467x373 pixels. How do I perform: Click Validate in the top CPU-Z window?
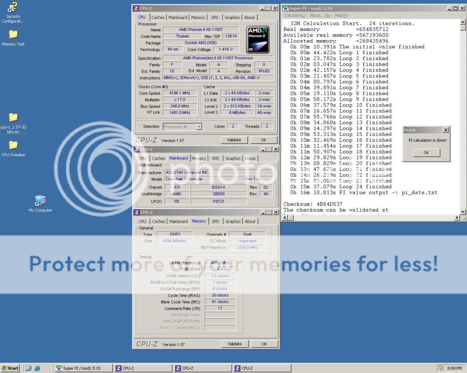tap(234, 140)
